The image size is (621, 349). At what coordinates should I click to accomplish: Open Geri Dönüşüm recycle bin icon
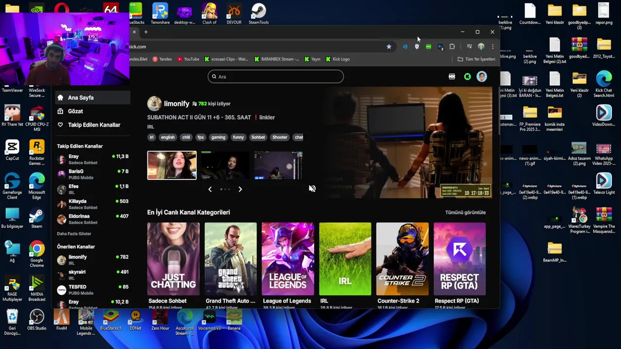pyautogui.click(x=12, y=323)
